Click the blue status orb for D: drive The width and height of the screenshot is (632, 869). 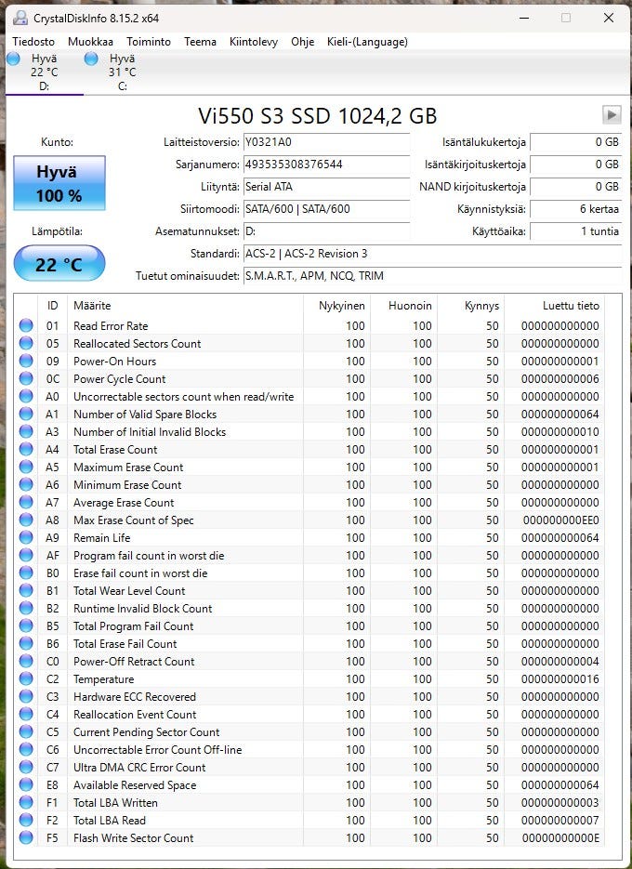tap(14, 59)
